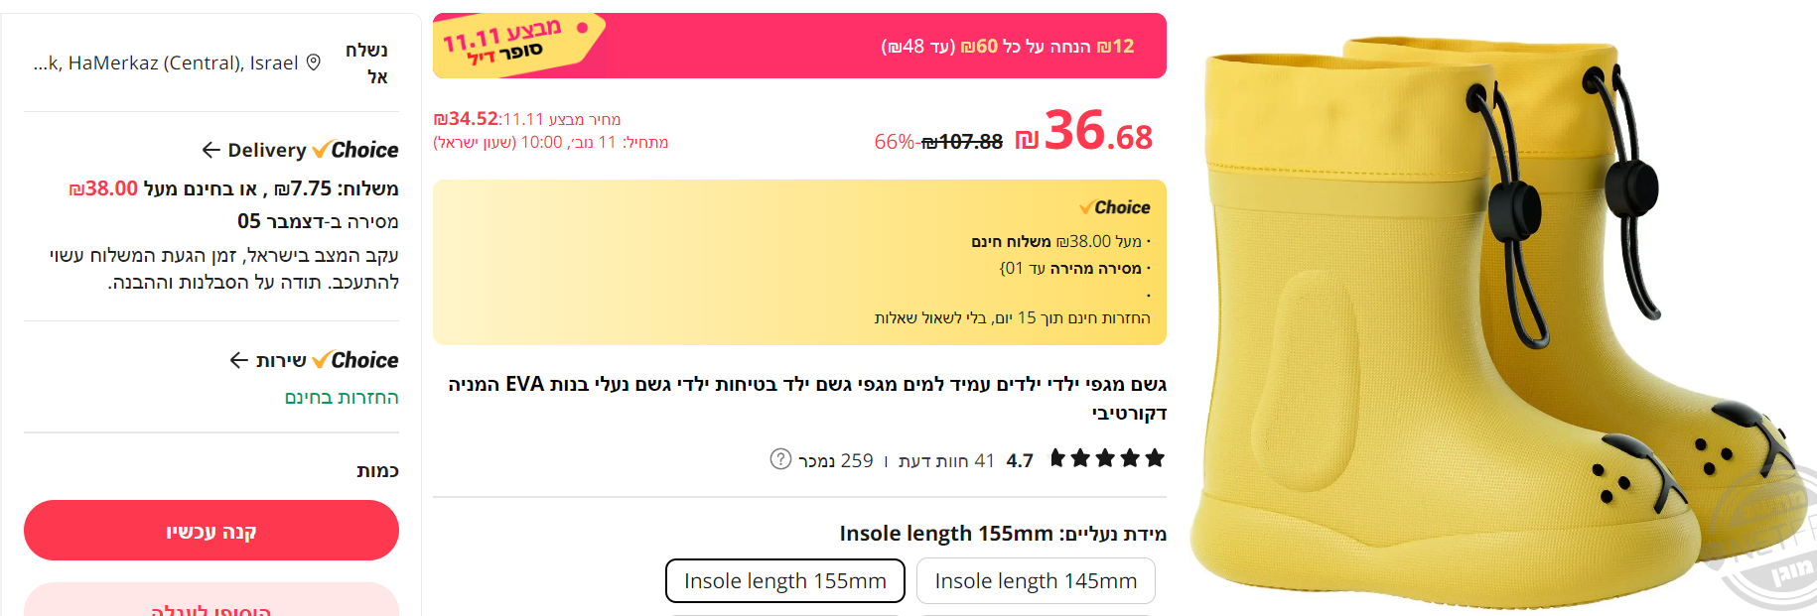This screenshot has width=1817, height=616.
Task: Click the green החזרות בחינם link
Action: click(x=342, y=398)
